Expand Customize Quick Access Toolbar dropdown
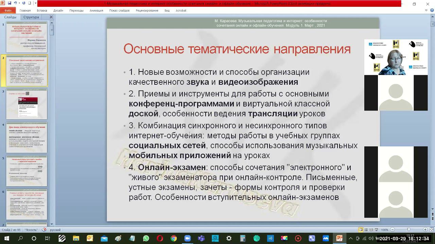This screenshot has height=244, width=435. point(35,3)
